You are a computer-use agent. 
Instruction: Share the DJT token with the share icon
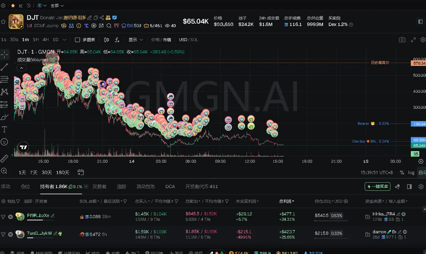102,18
